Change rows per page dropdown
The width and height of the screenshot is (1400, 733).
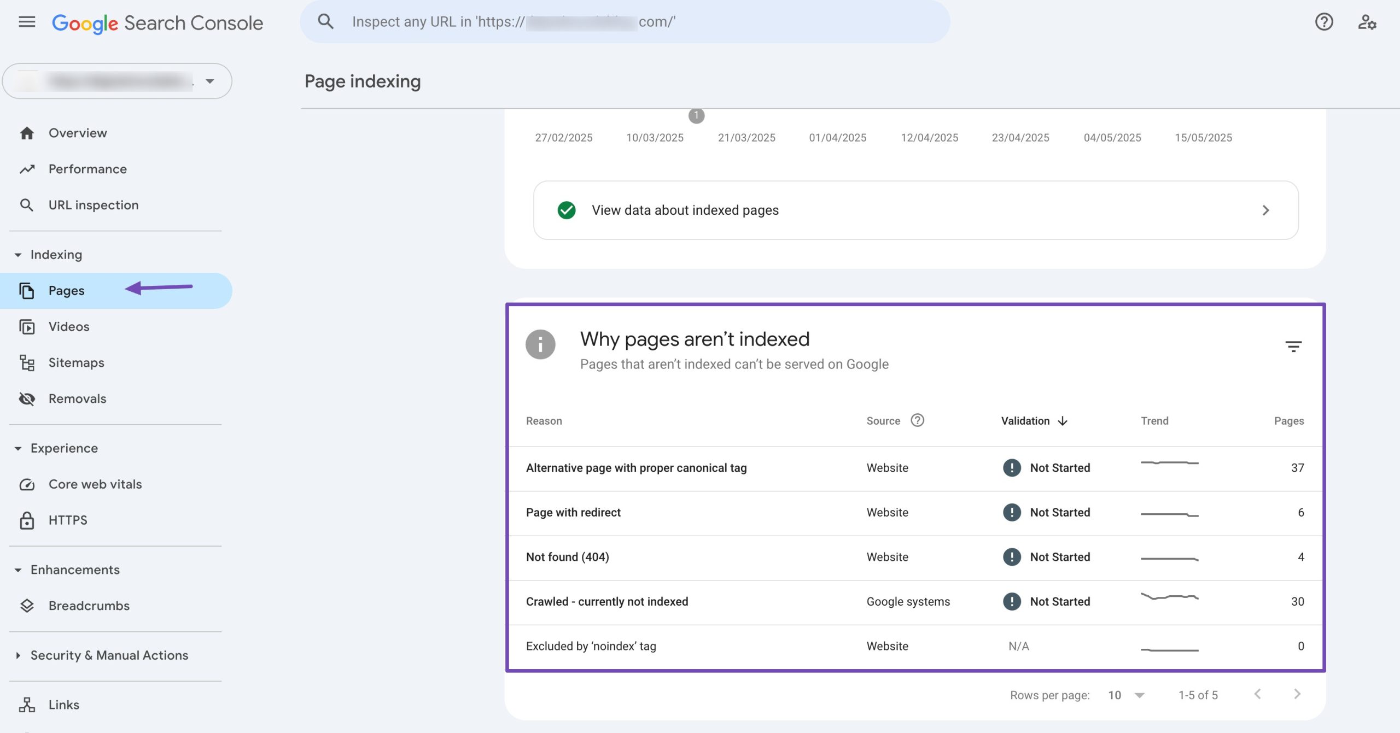[x=1126, y=695]
